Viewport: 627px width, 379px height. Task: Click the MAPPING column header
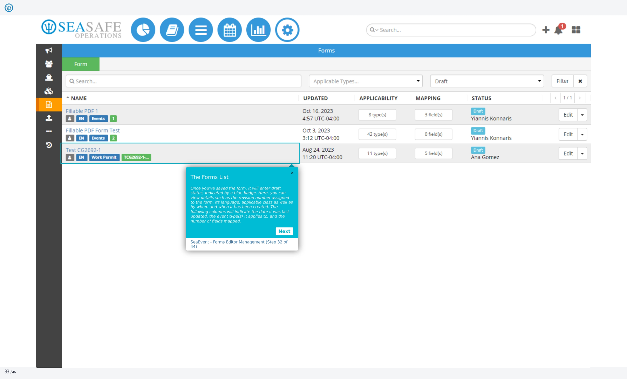pyautogui.click(x=428, y=98)
